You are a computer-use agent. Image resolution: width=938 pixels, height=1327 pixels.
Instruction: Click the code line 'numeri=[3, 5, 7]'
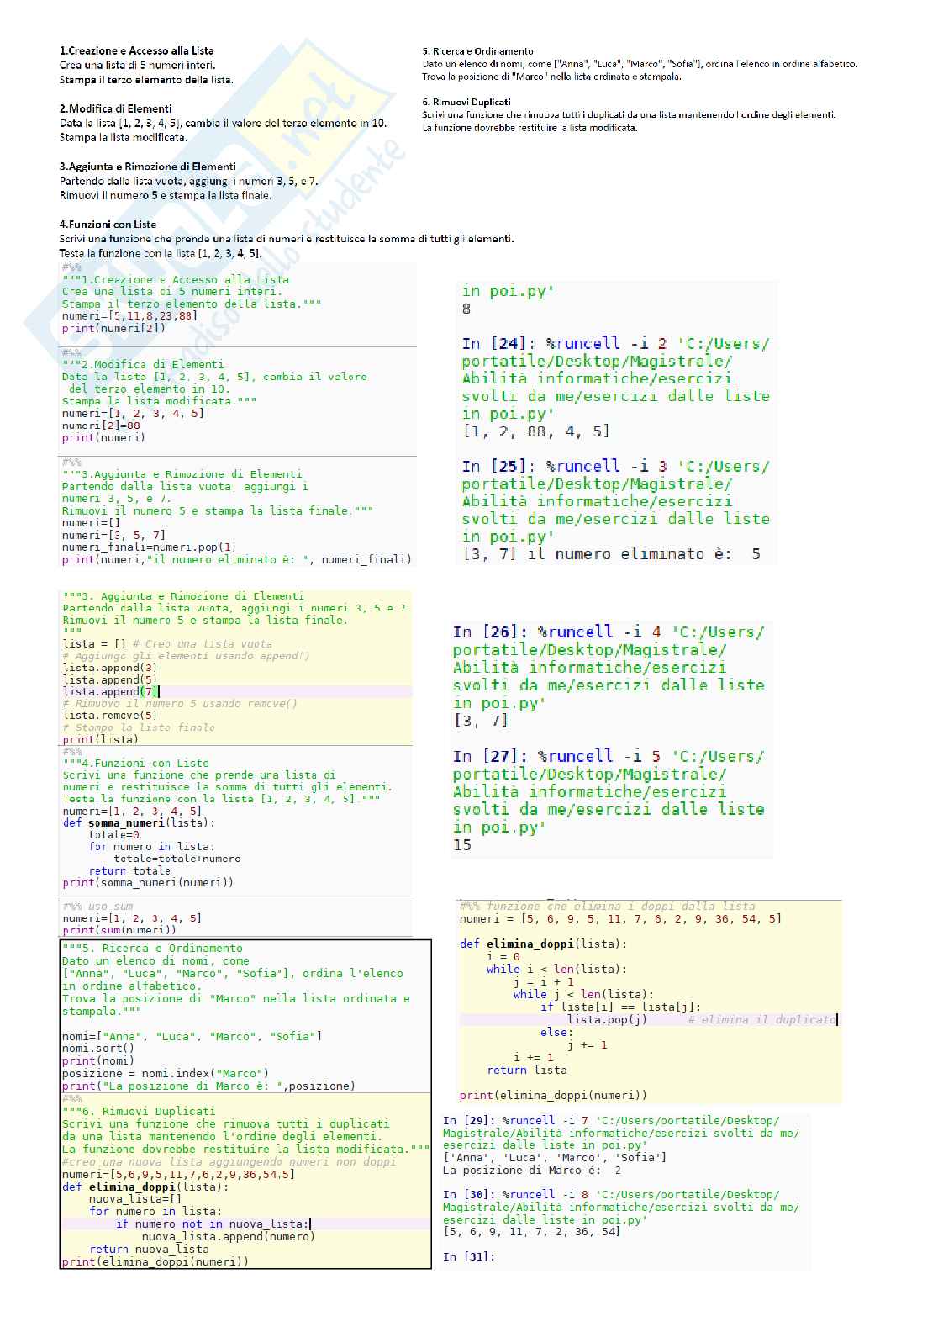click(x=113, y=535)
